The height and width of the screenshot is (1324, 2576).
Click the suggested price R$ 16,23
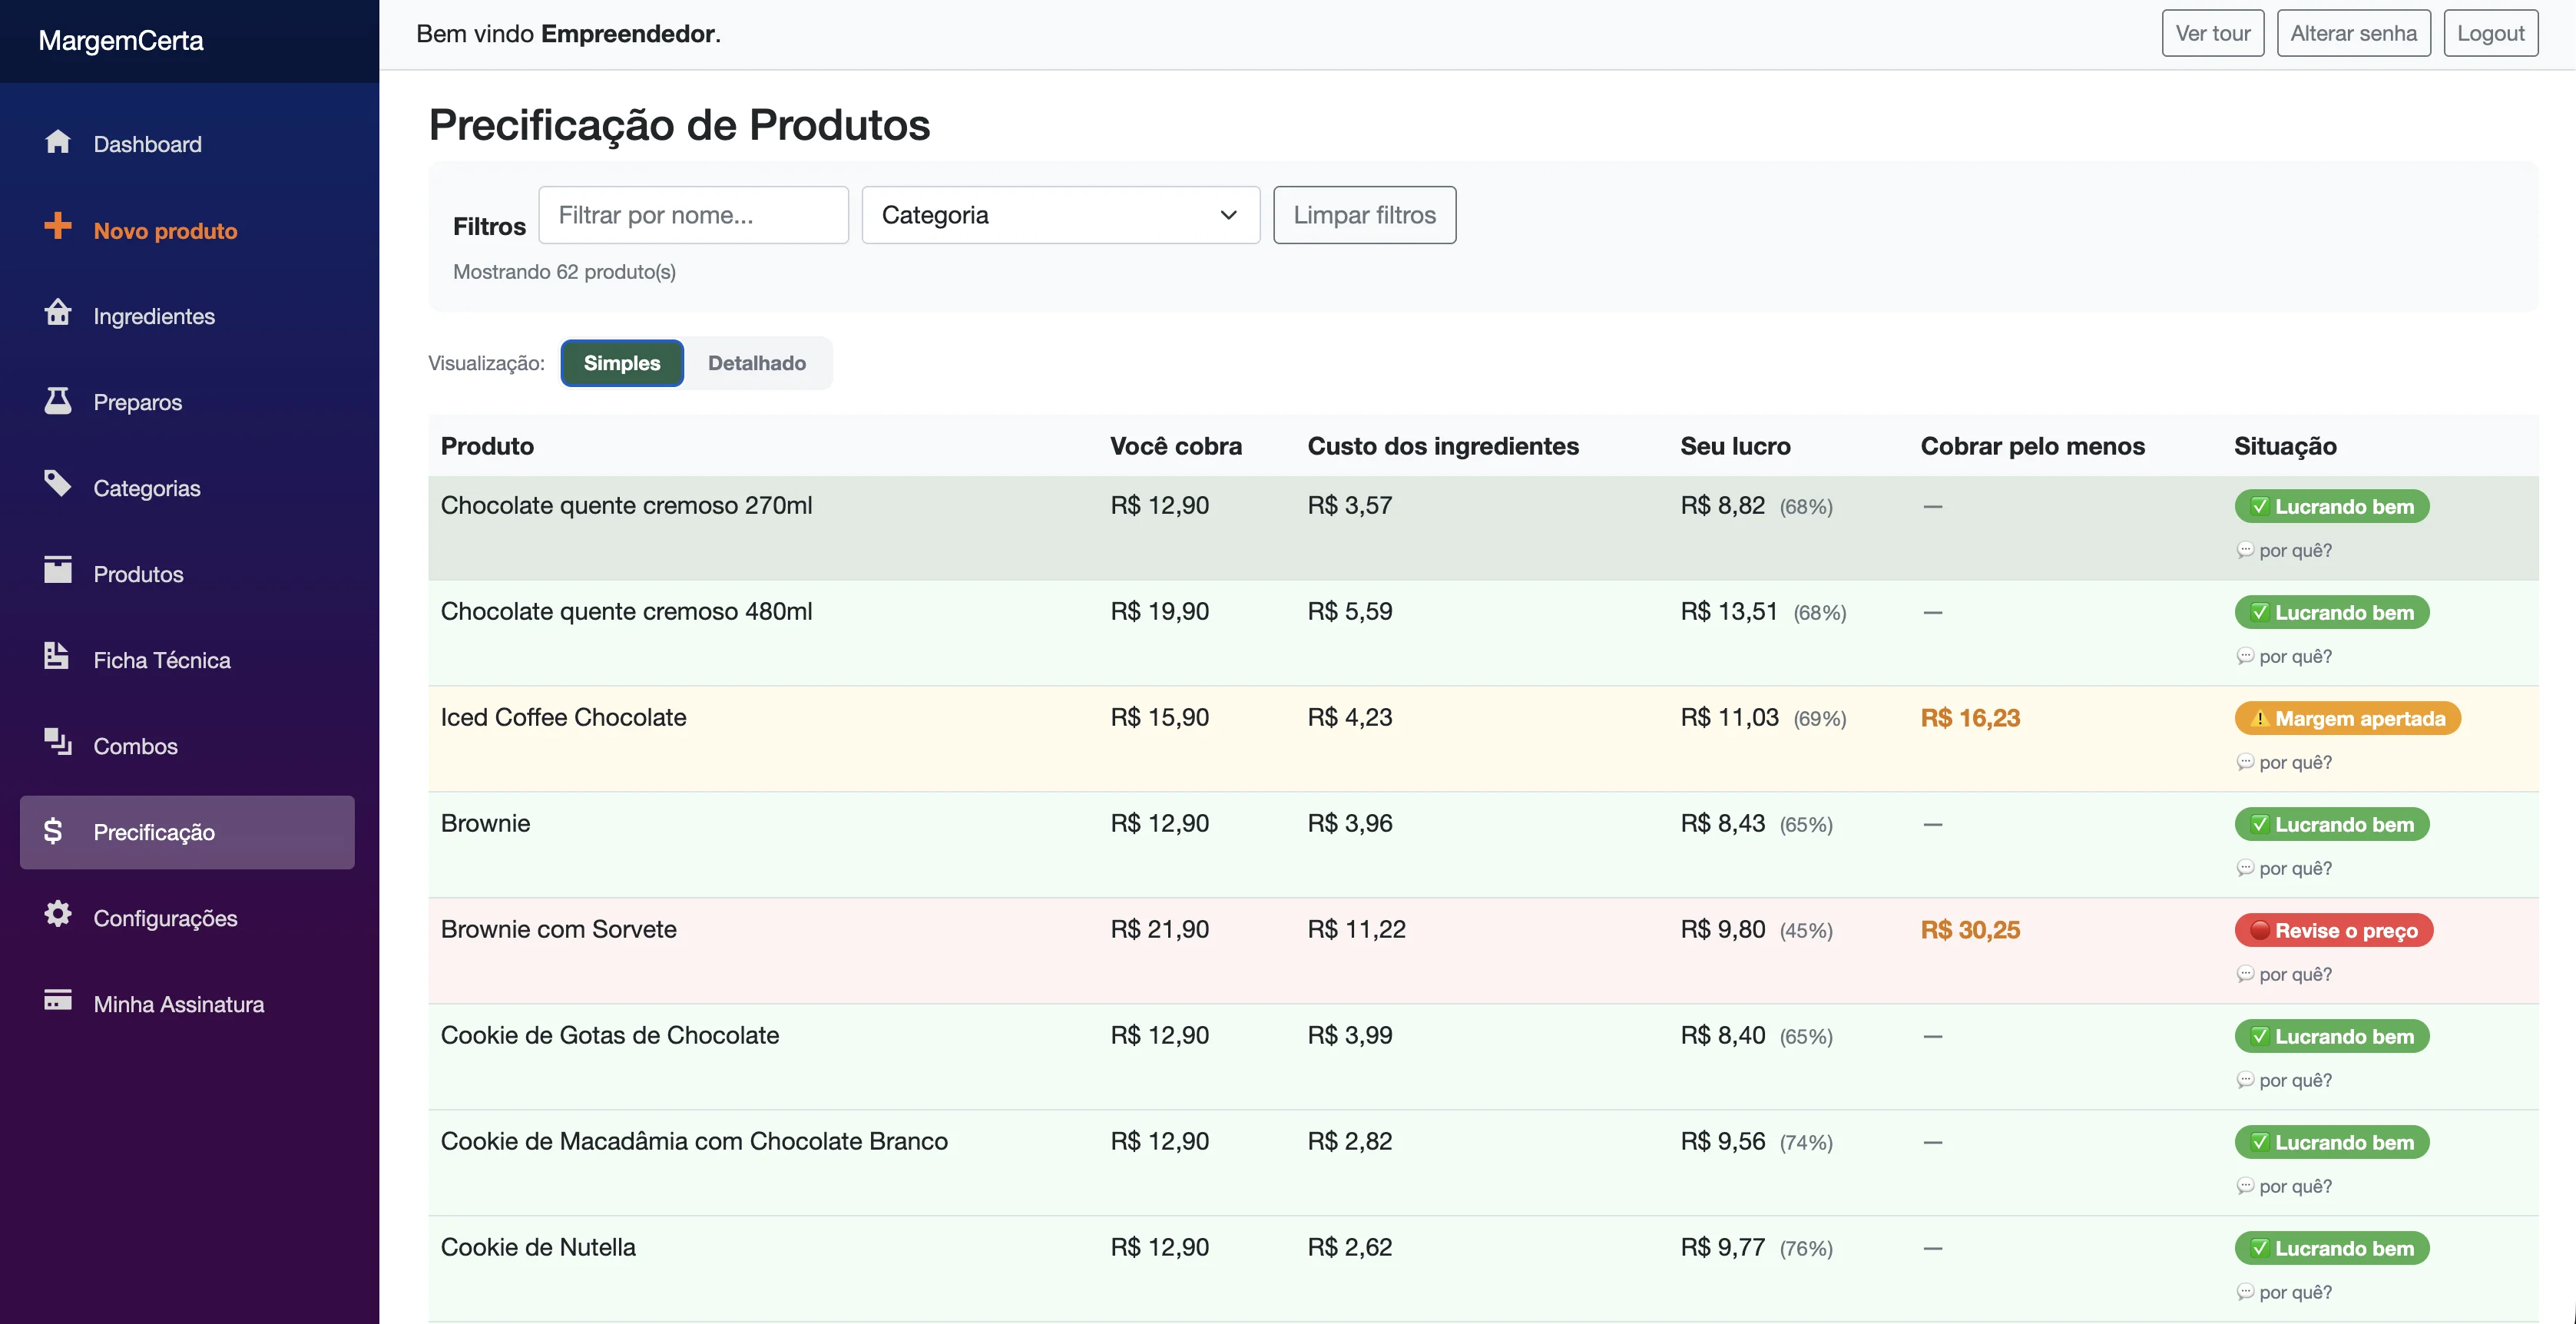pos(1970,718)
